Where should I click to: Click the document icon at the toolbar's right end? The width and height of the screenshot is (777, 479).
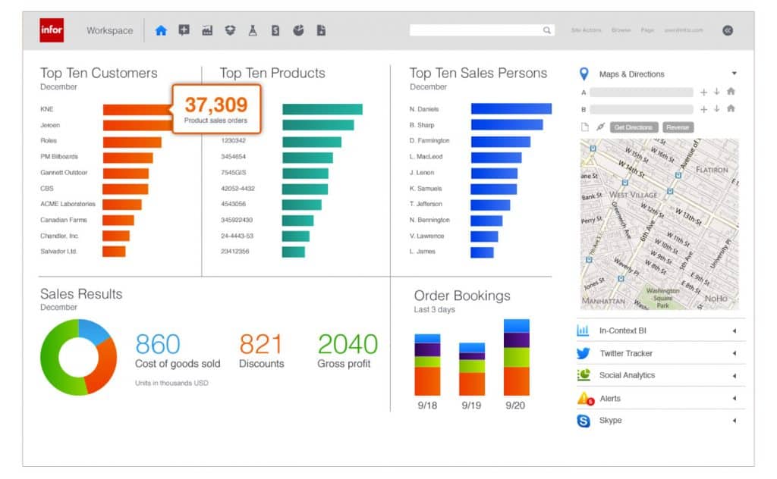coord(322,30)
